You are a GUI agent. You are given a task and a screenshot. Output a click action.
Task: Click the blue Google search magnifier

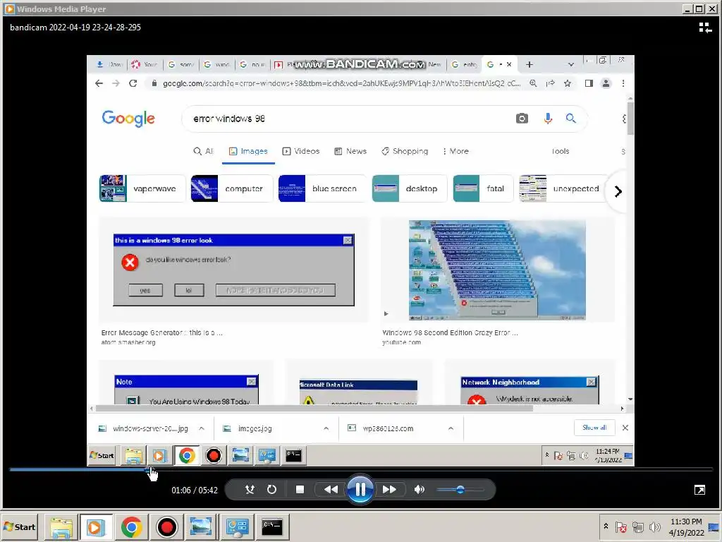pos(570,119)
